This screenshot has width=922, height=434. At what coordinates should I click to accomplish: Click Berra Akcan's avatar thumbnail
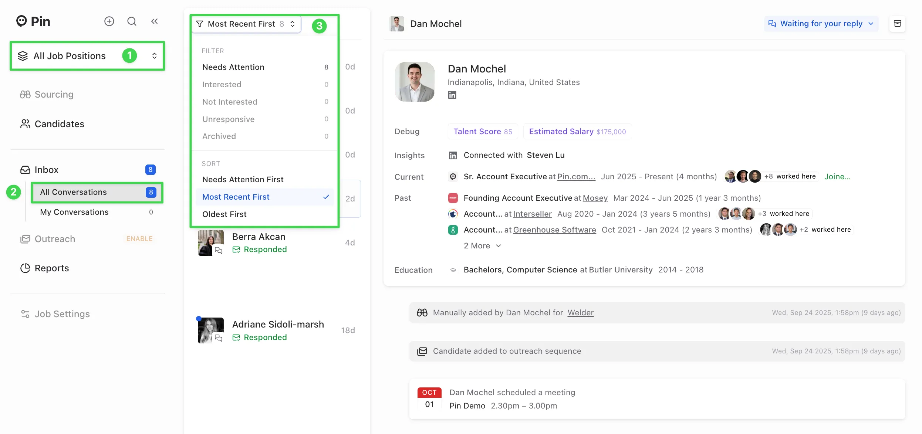(211, 243)
